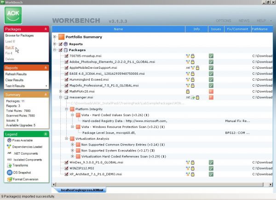The image size is (276, 200).
Task: Click the Name column header
Action: pyautogui.click(x=119, y=29)
